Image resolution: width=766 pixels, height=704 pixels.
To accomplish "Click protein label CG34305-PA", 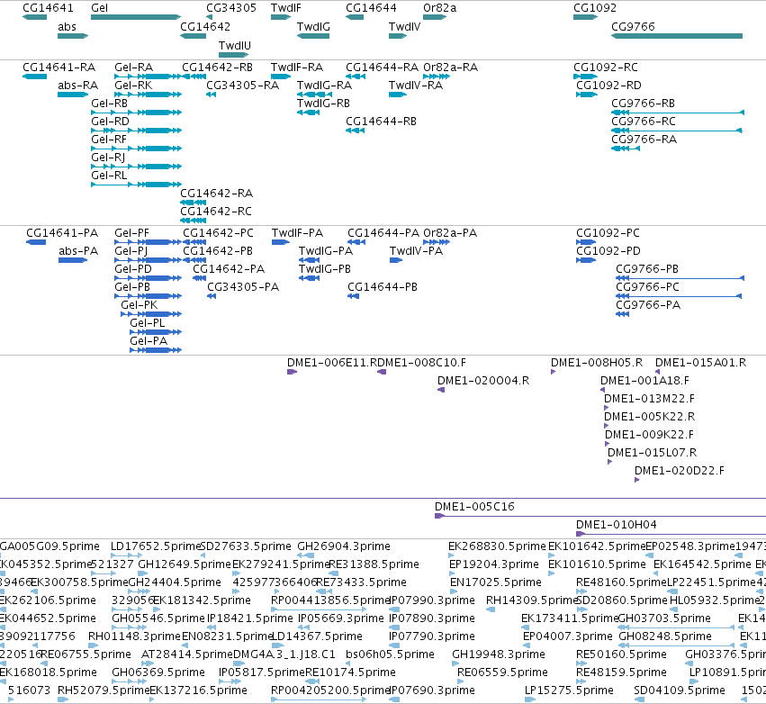I will tap(243, 287).
